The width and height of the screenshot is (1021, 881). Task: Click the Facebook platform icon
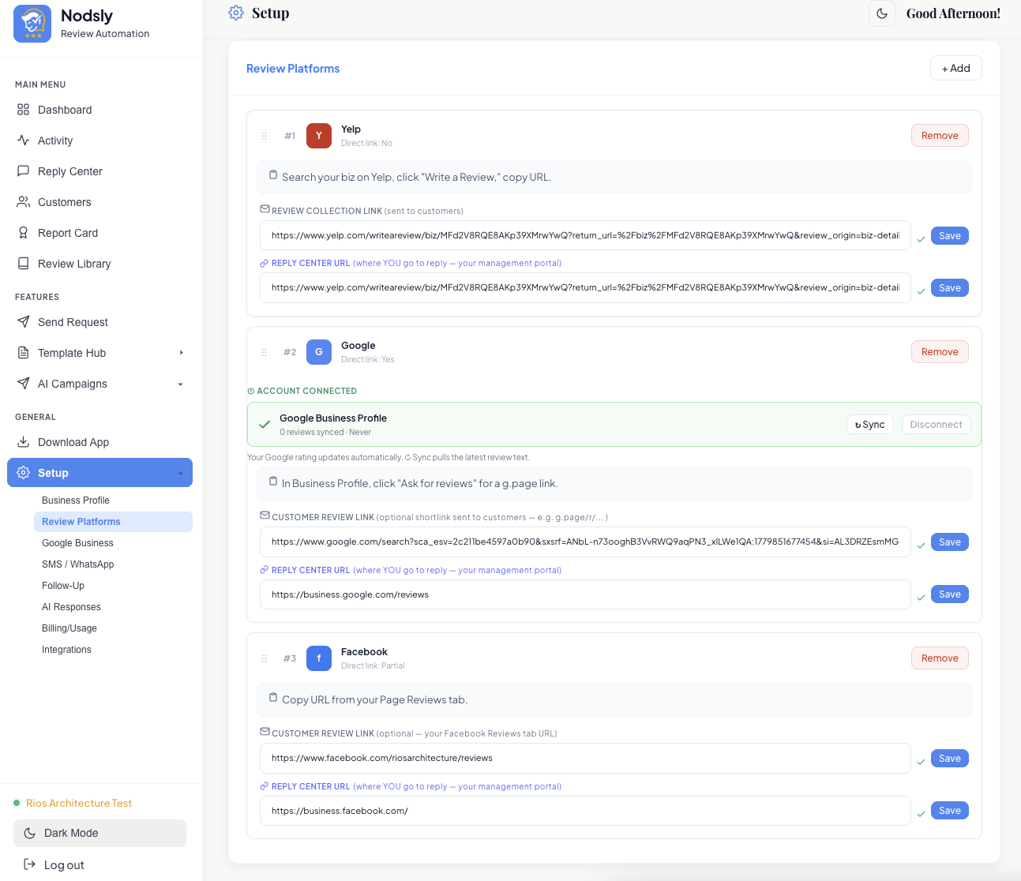point(319,658)
